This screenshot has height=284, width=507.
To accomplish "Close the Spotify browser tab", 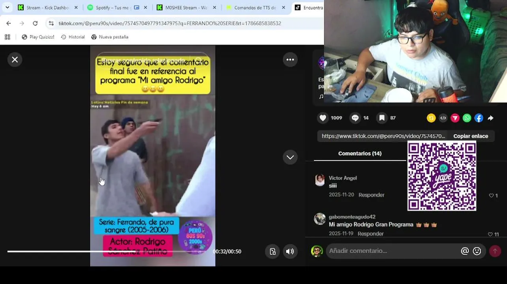I will pos(146,7).
